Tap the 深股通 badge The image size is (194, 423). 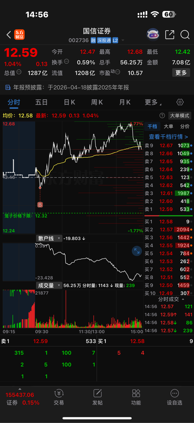click(104, 40)
